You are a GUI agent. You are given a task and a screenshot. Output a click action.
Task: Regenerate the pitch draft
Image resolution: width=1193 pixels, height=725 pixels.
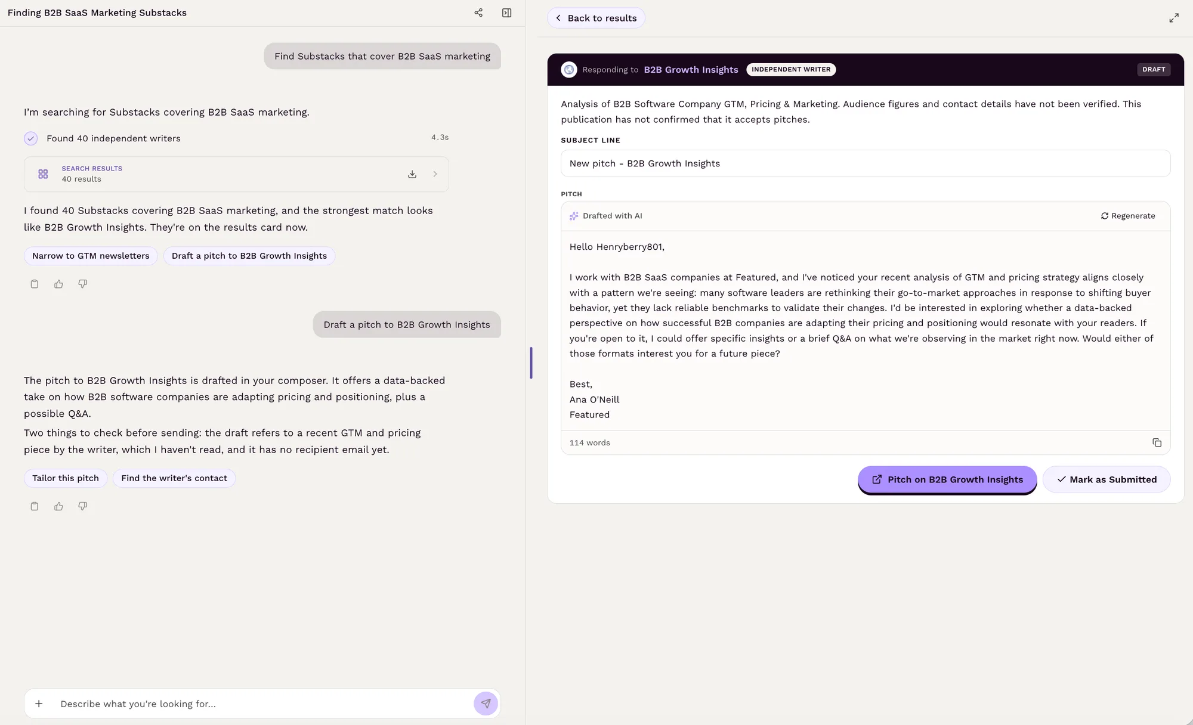coord(1128,216)
